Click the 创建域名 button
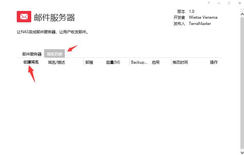The height and width of the screenshot is (155, 244). 31,62
